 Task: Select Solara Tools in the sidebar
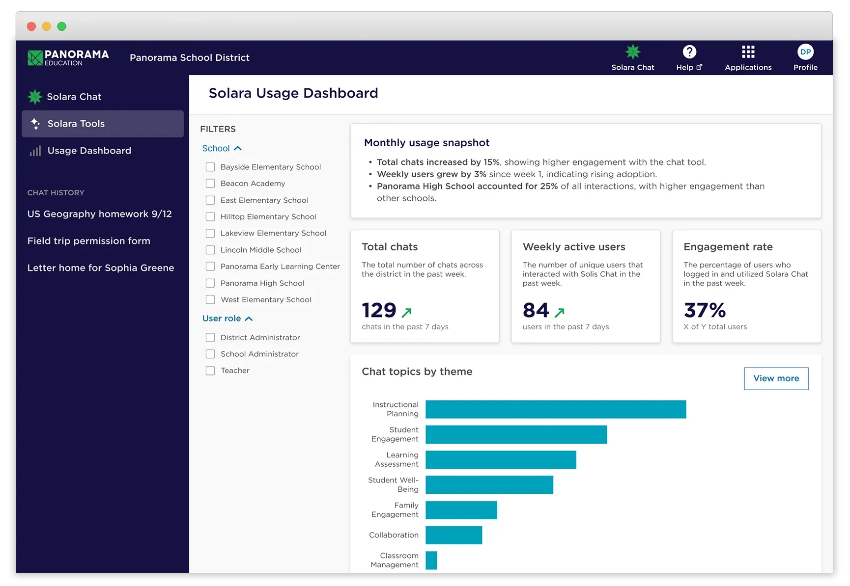(x=103, y=124)
